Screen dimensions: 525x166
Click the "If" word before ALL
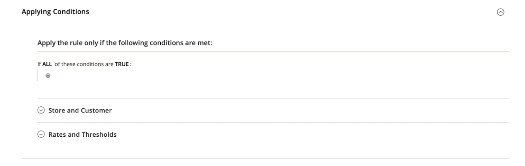(39, 64)
